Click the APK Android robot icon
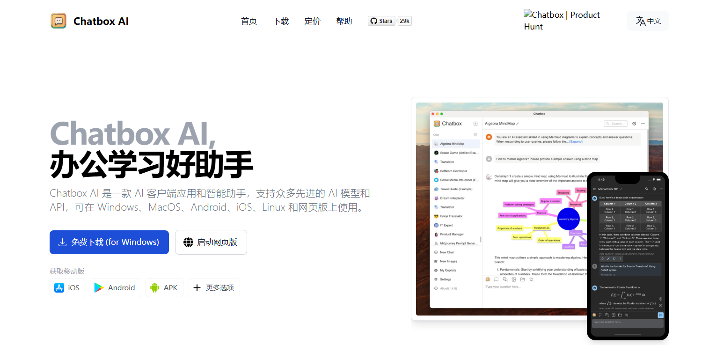Screen dimensions: 702x345 (x=155, y=287)
